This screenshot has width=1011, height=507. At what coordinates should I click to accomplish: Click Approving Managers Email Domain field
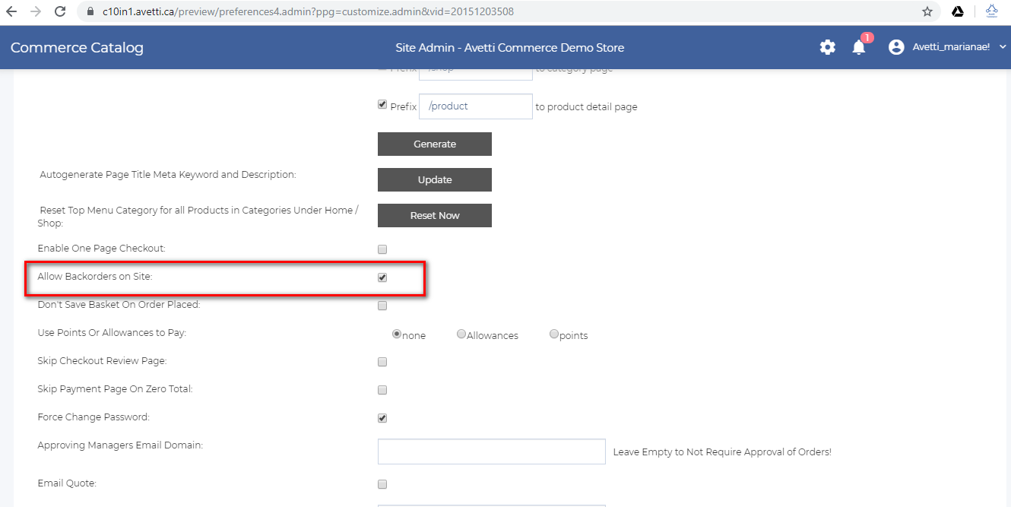492,452
